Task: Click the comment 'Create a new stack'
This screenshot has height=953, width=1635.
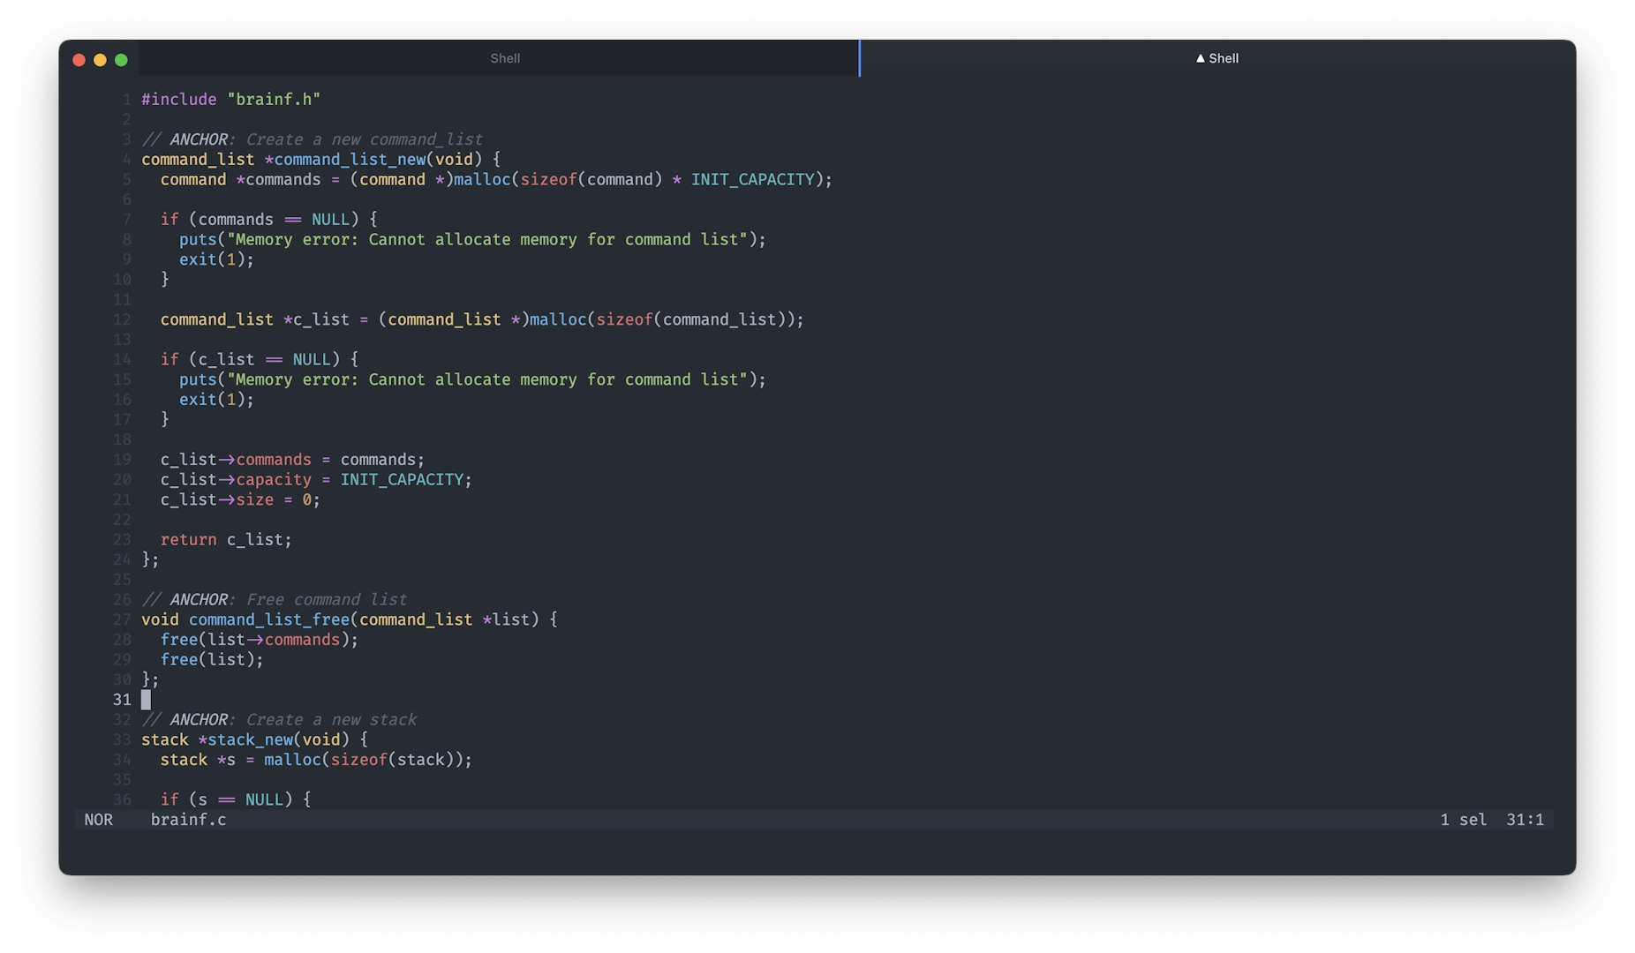Action: pyautogui.click(x=331, y=720)
